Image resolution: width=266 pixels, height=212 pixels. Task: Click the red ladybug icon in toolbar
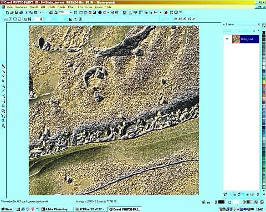click(166, 13)
